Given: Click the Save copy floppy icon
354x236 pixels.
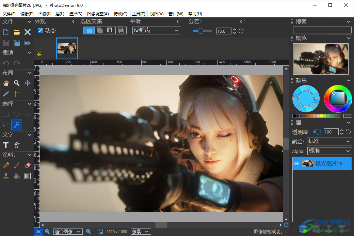Looking at the screenshot, I should click(17, 43).
